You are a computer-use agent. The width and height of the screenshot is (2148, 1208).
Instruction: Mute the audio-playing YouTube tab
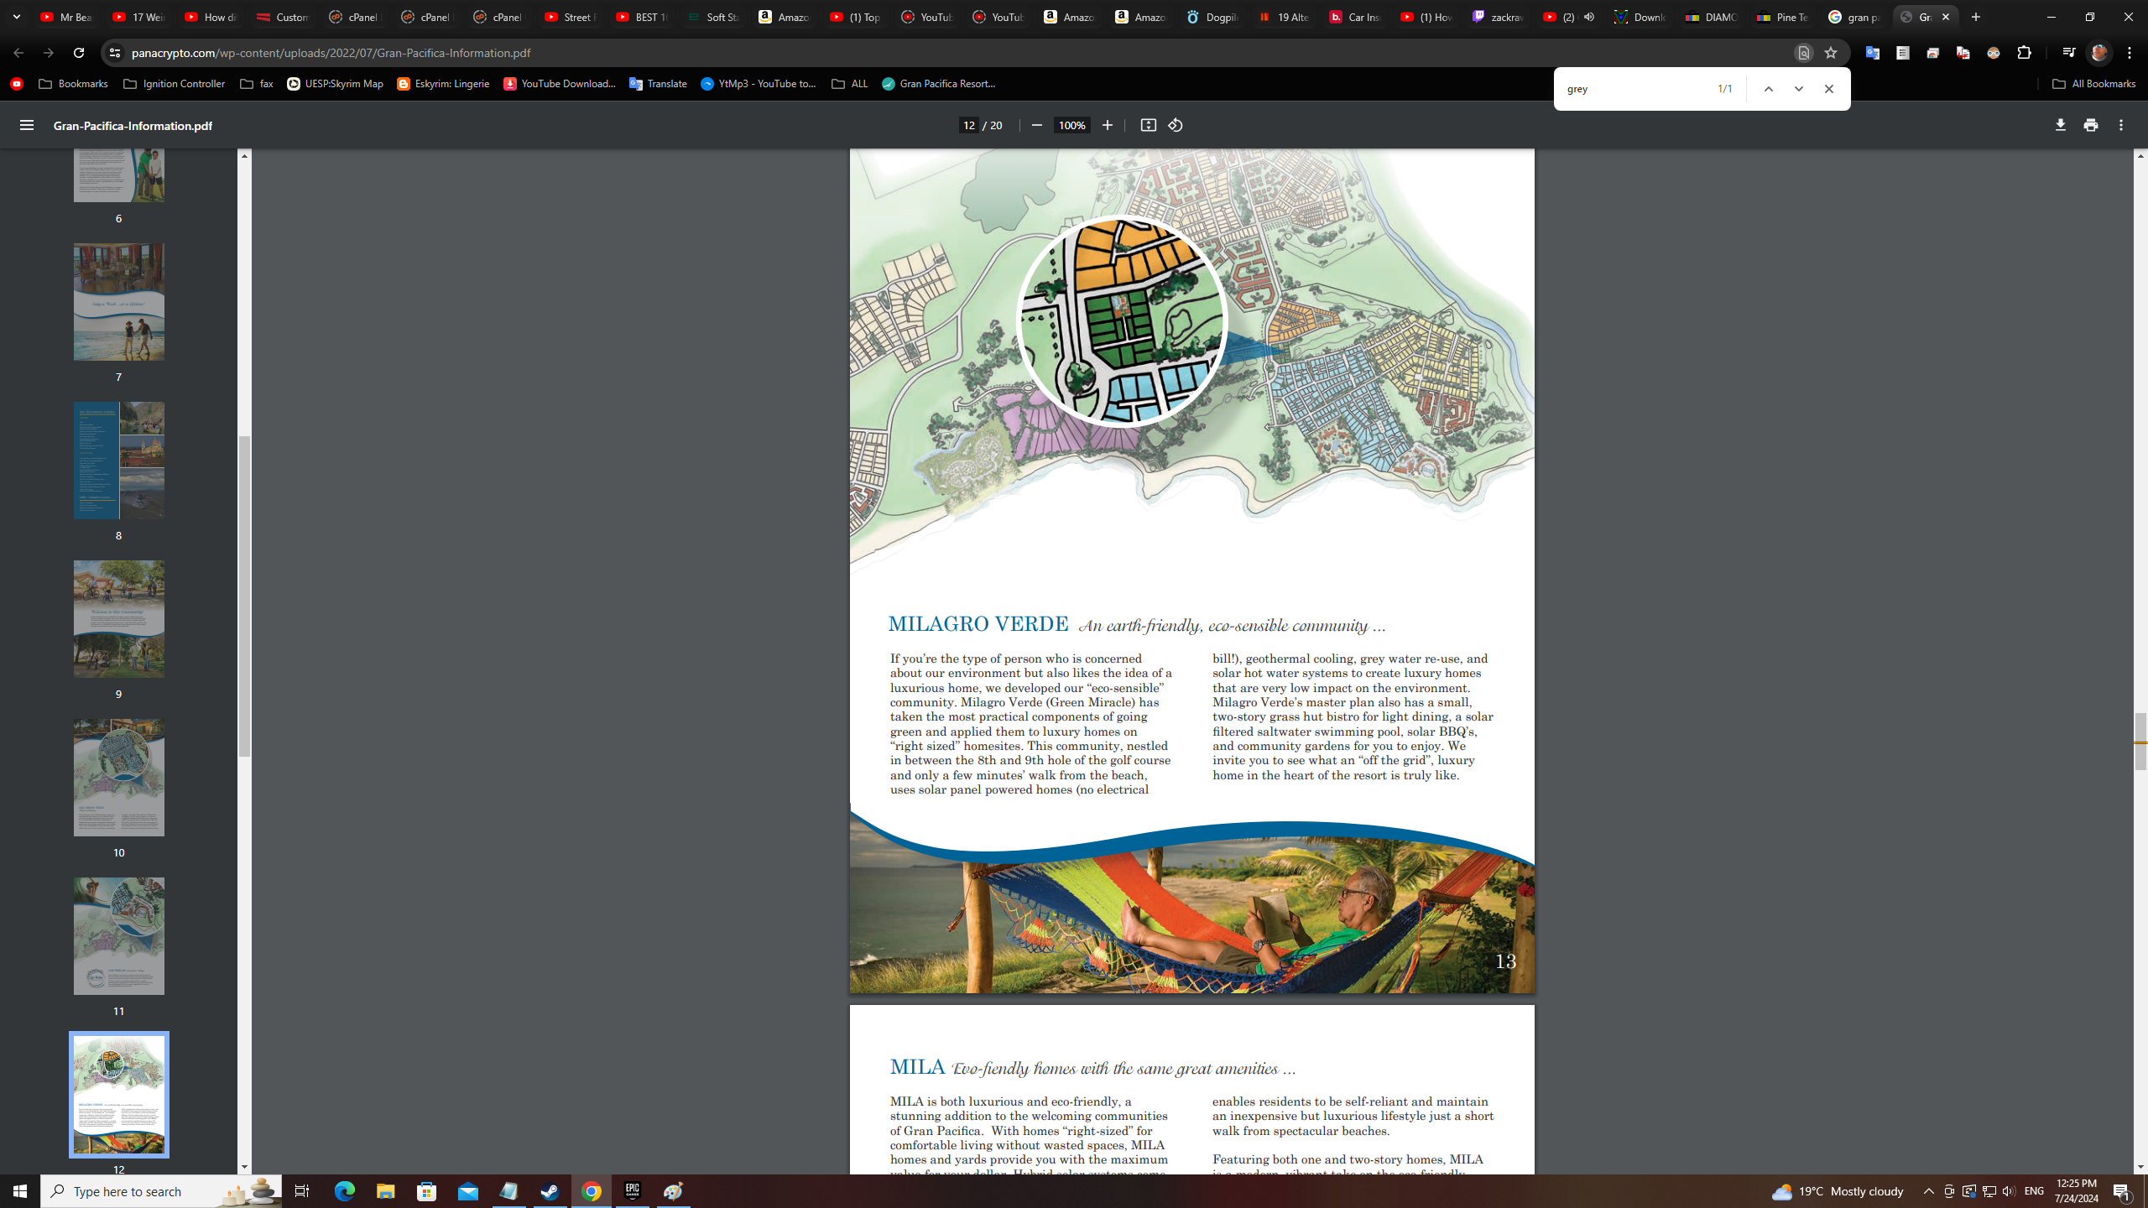pos(1588,17)
